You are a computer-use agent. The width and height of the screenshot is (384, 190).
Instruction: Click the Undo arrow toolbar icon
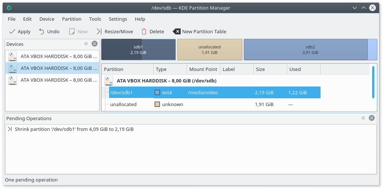click(42, 31)
